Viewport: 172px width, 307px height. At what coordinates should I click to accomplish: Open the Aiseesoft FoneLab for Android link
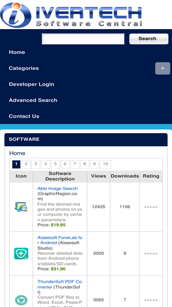(x=60, y=240)
